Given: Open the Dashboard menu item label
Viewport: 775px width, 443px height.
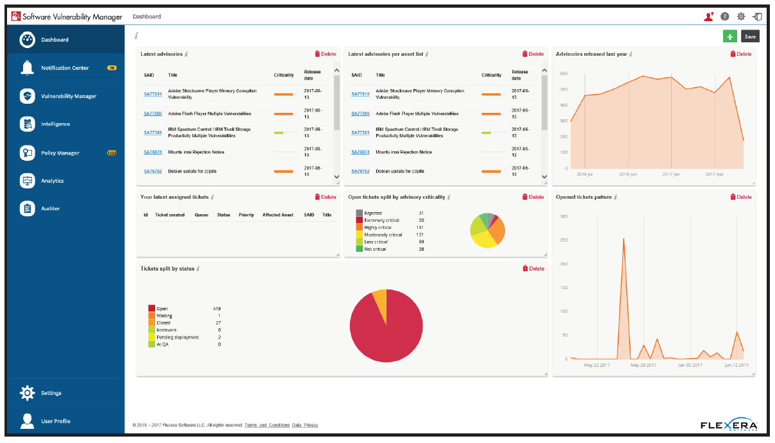Looking at the screenshot, I should [x=55, y=40].
